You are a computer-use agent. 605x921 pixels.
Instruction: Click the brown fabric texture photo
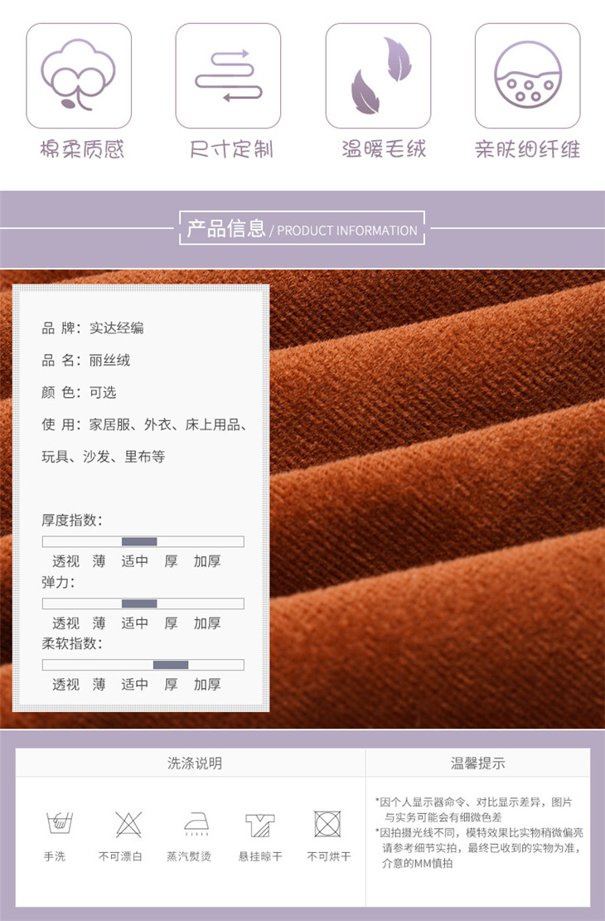(439, 497)
